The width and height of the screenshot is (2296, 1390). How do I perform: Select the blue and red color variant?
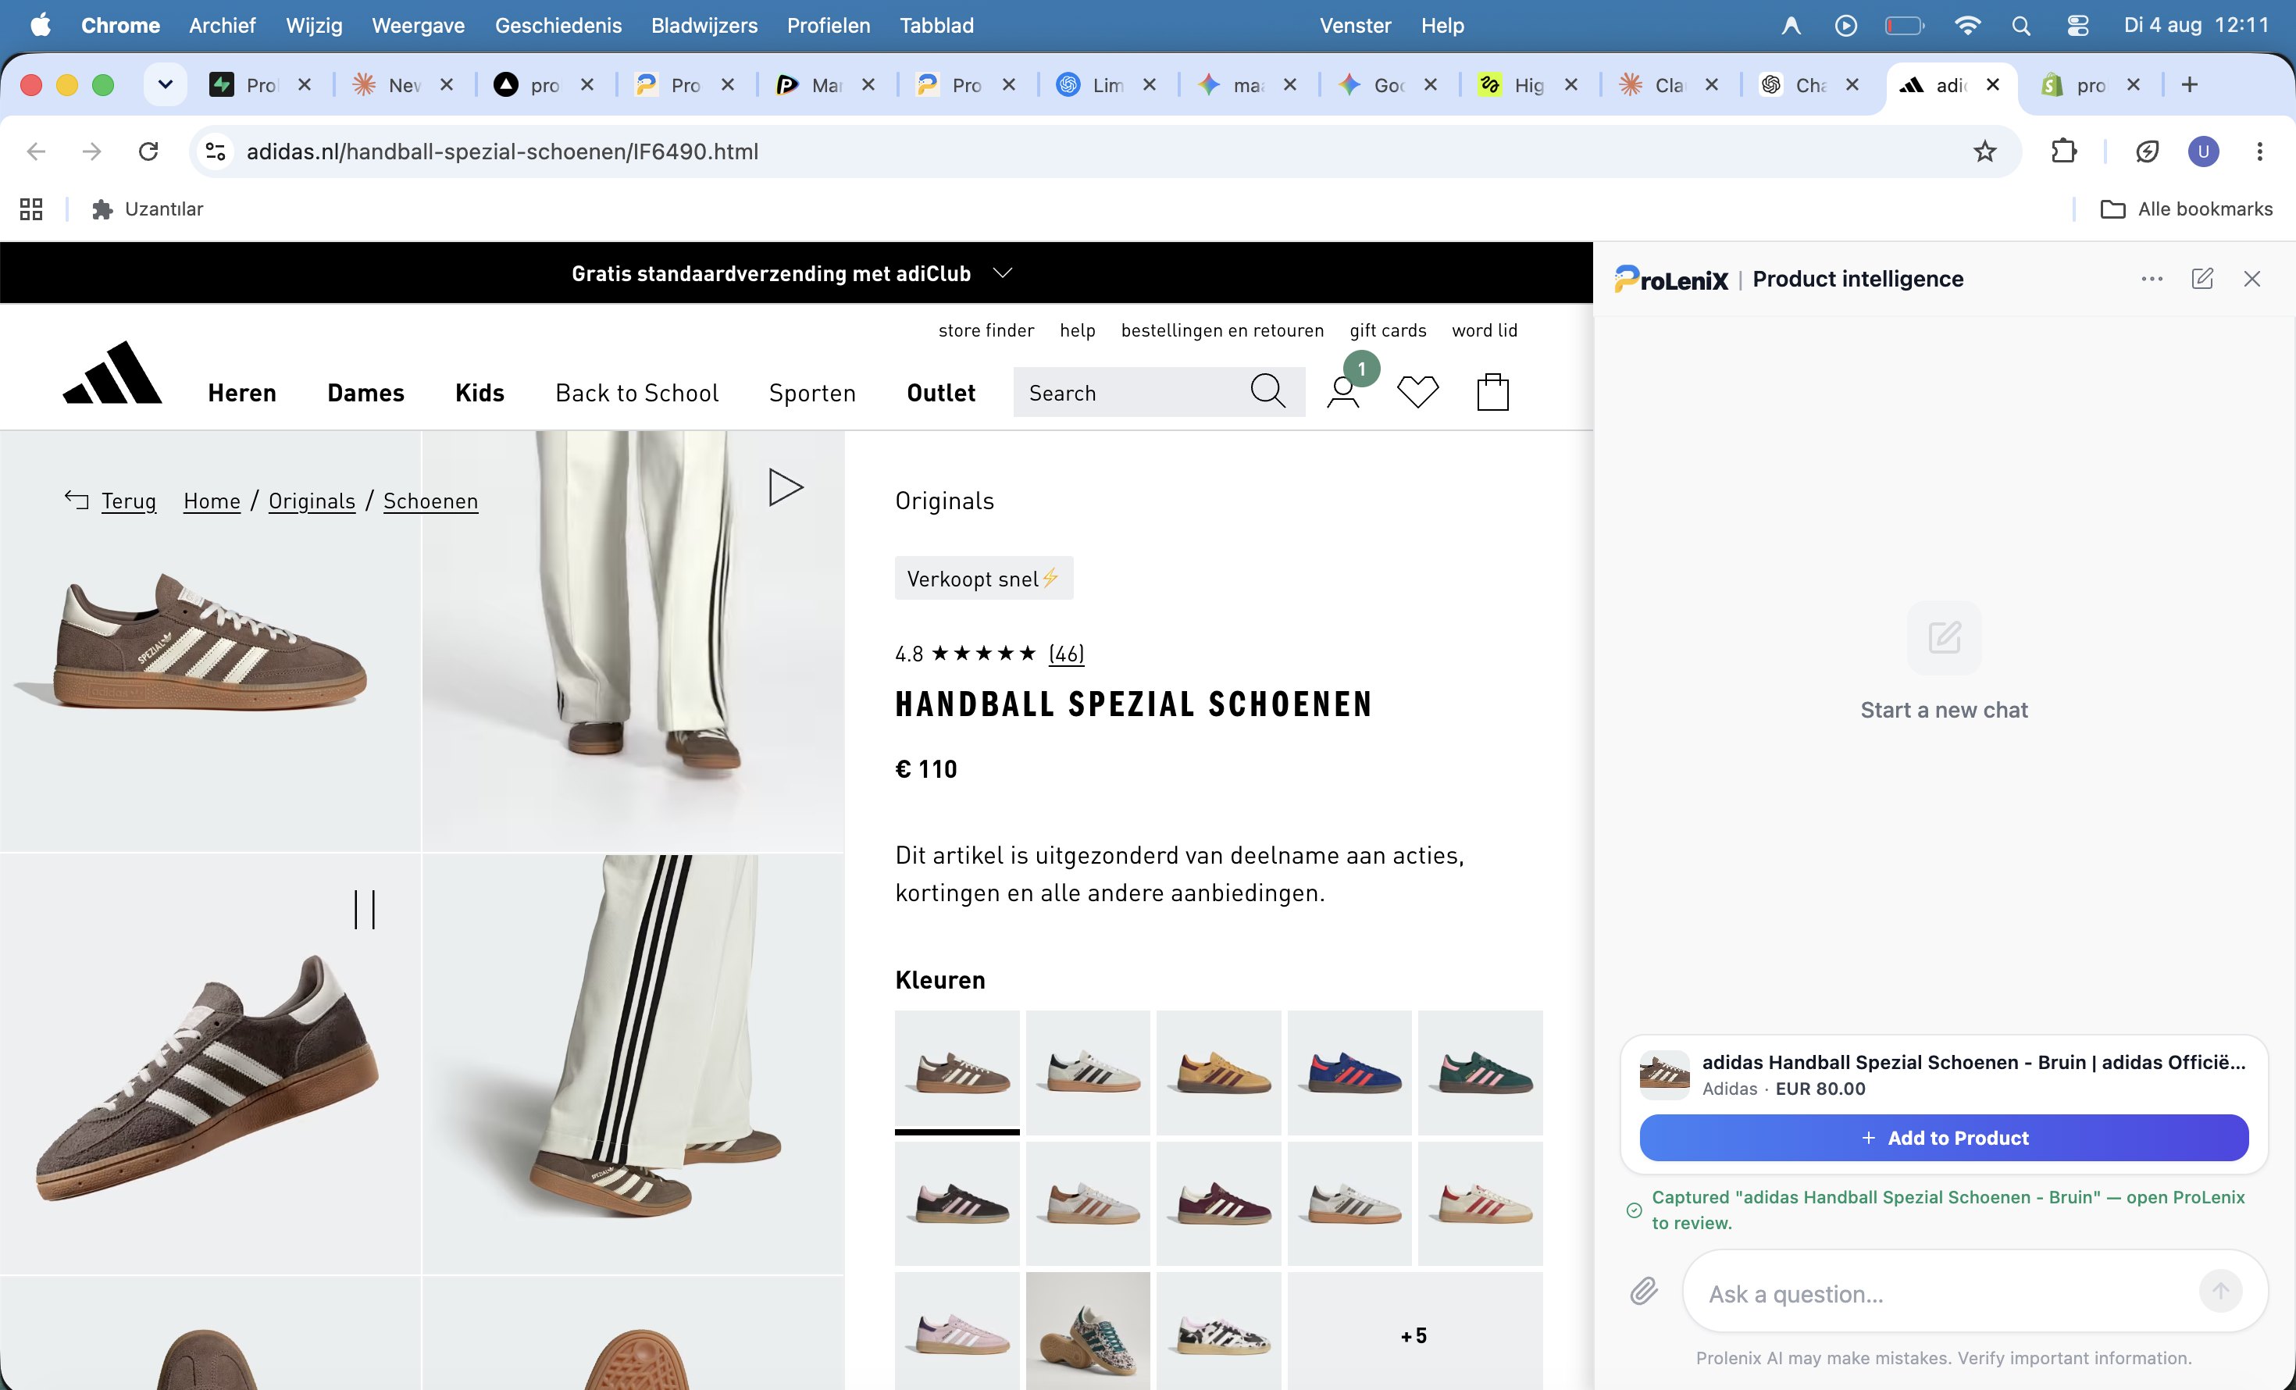coord(1349,1072)
